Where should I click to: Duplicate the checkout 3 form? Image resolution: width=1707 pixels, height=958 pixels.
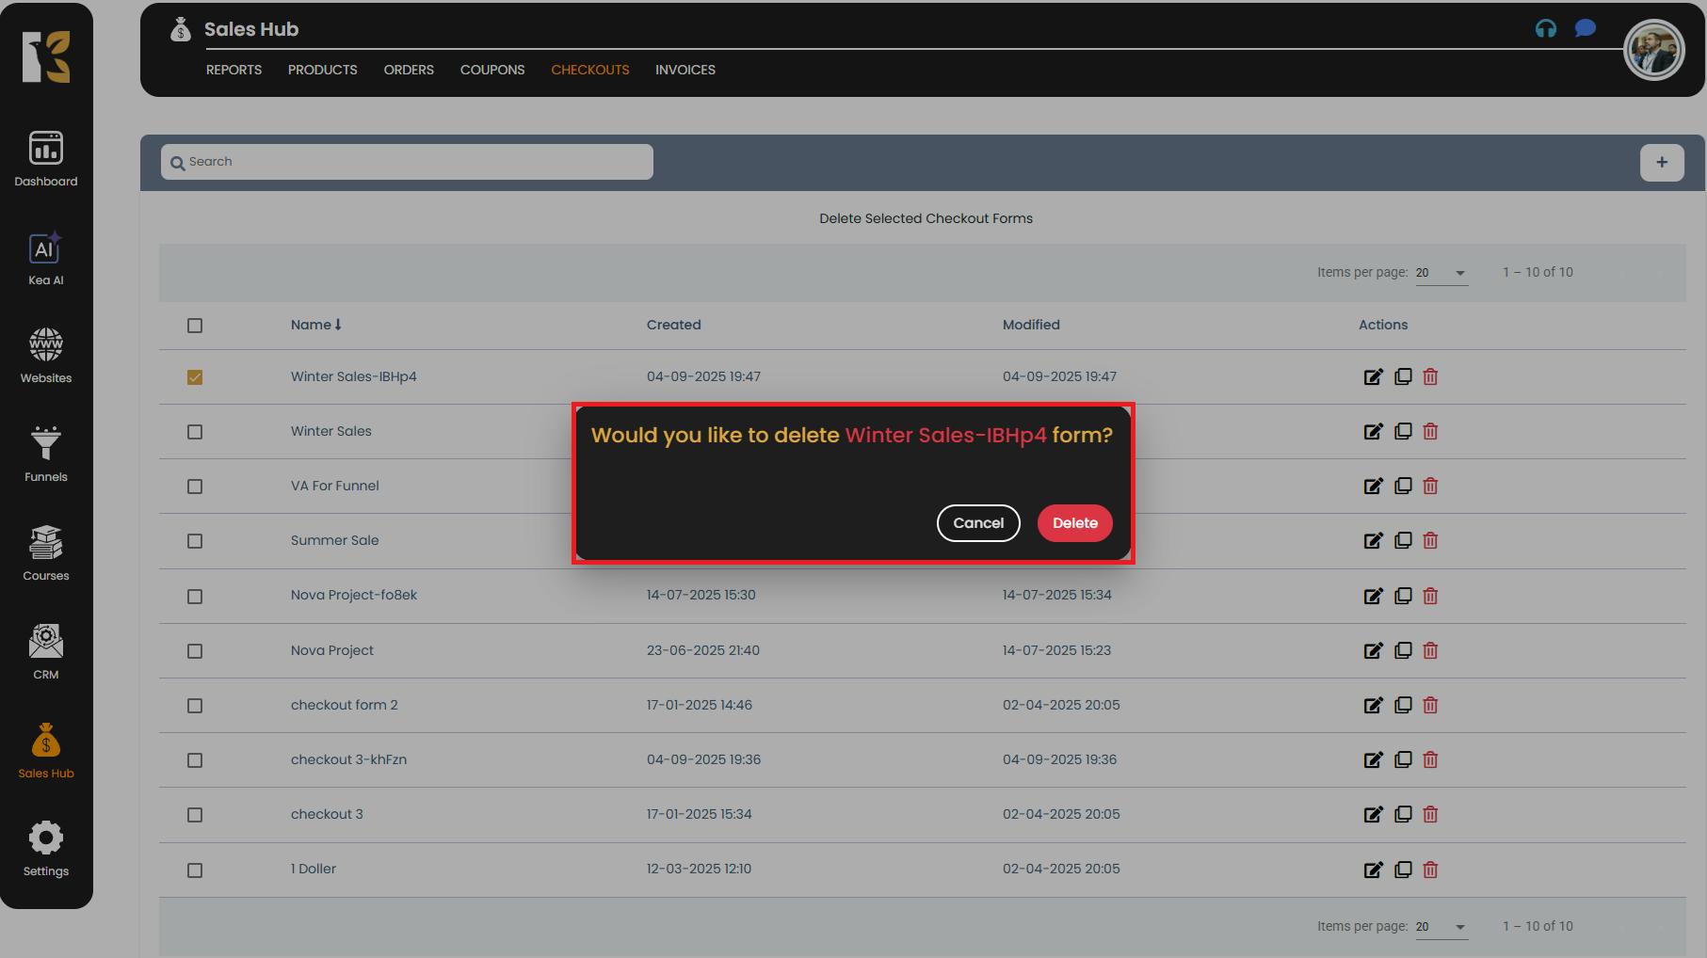coord(1403,814)
